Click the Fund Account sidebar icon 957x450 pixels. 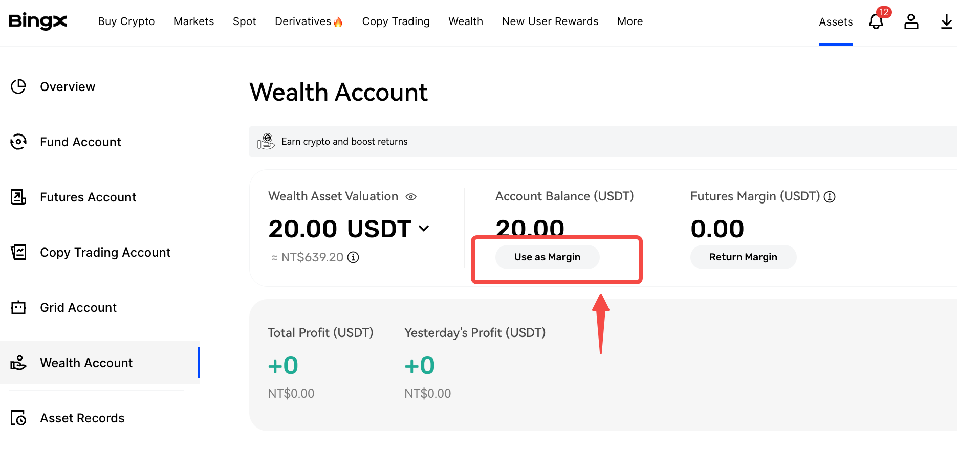pyautogui.click(x=18, y=142)
